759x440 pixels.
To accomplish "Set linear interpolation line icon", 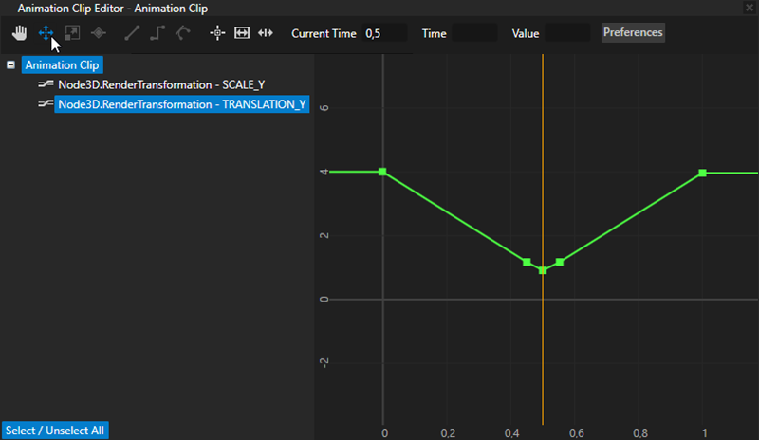I will (132, 33).
